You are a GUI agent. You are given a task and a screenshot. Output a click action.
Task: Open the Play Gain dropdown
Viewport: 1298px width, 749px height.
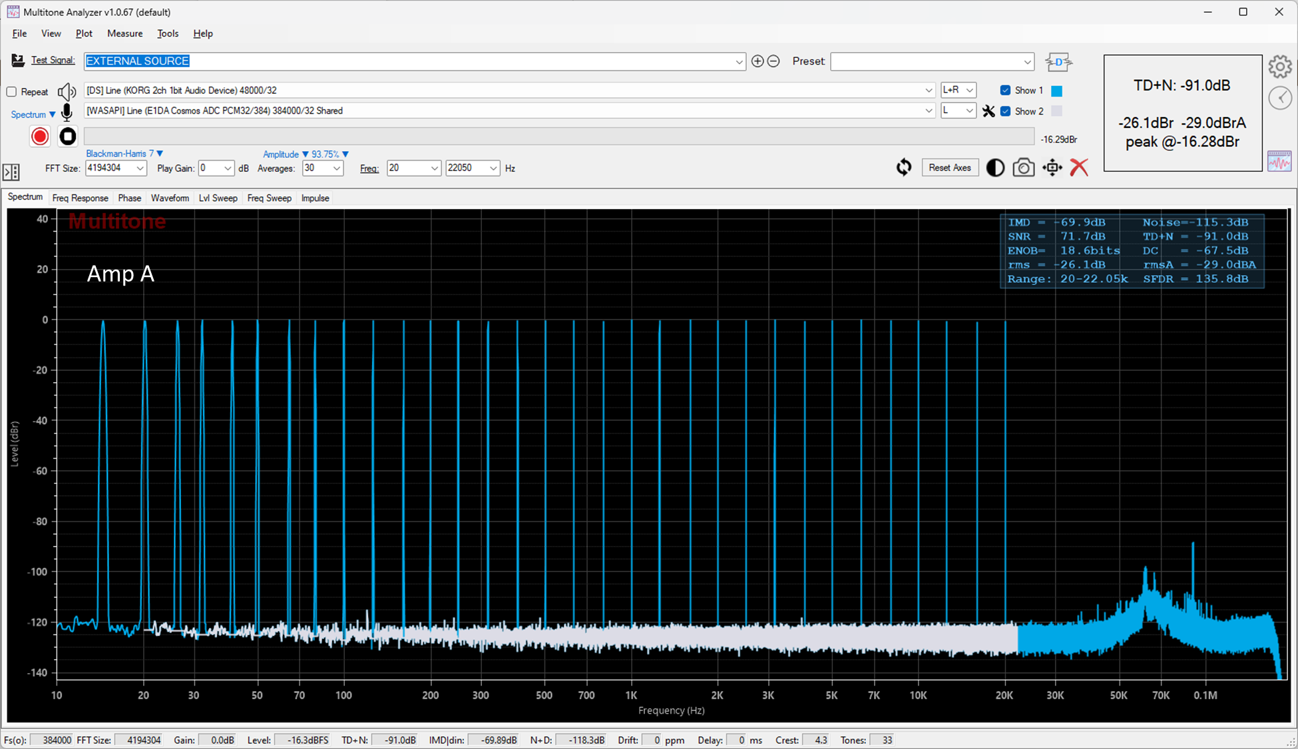[228, 168]
